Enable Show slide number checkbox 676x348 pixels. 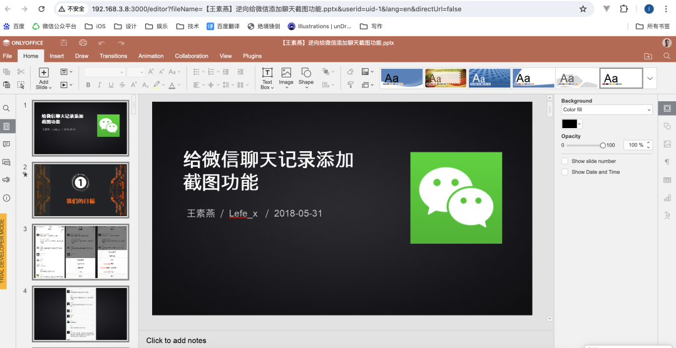[x=565, y=161]
